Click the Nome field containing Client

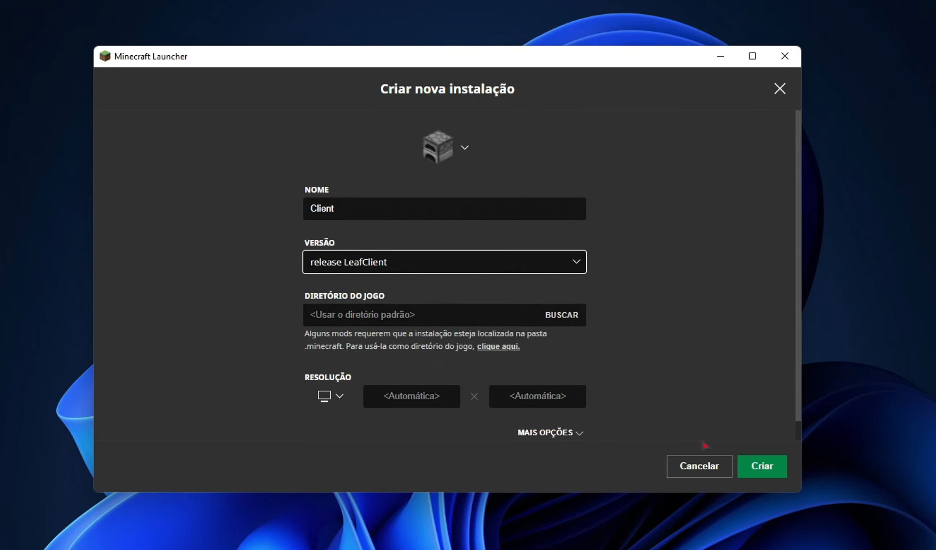(444, 209)
